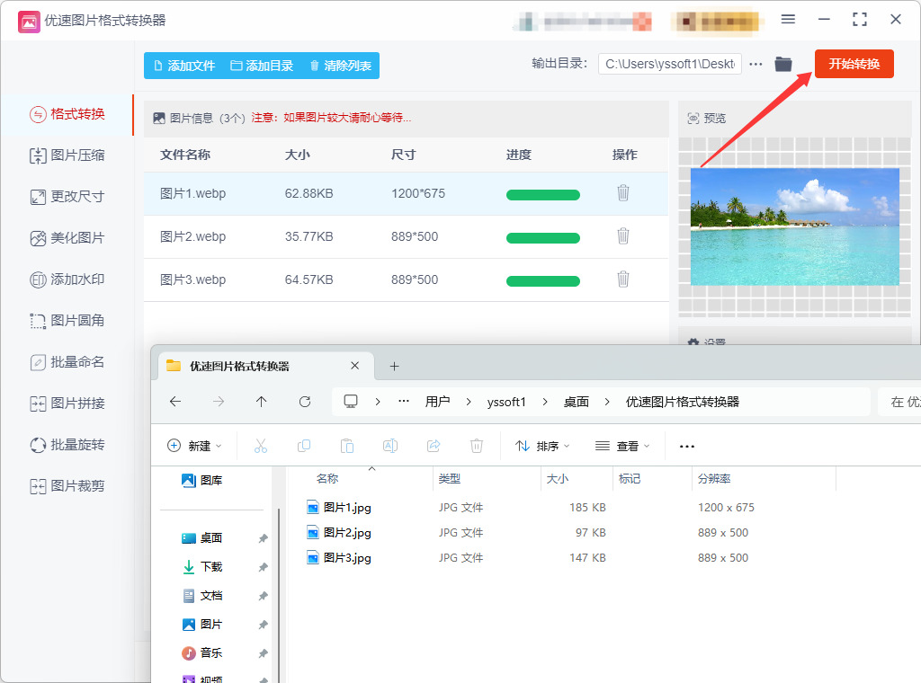Open 图片拼接 in the sidebar
Viewport: 921px width, 683px height.
pos(67,404)
